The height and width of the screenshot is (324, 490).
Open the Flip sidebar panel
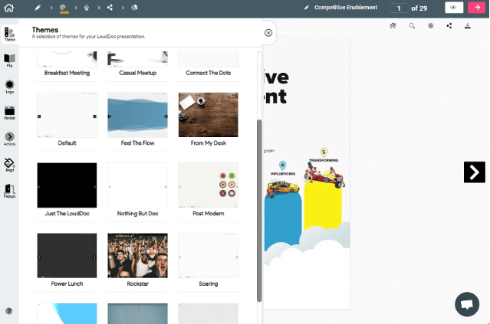[9, 60]
